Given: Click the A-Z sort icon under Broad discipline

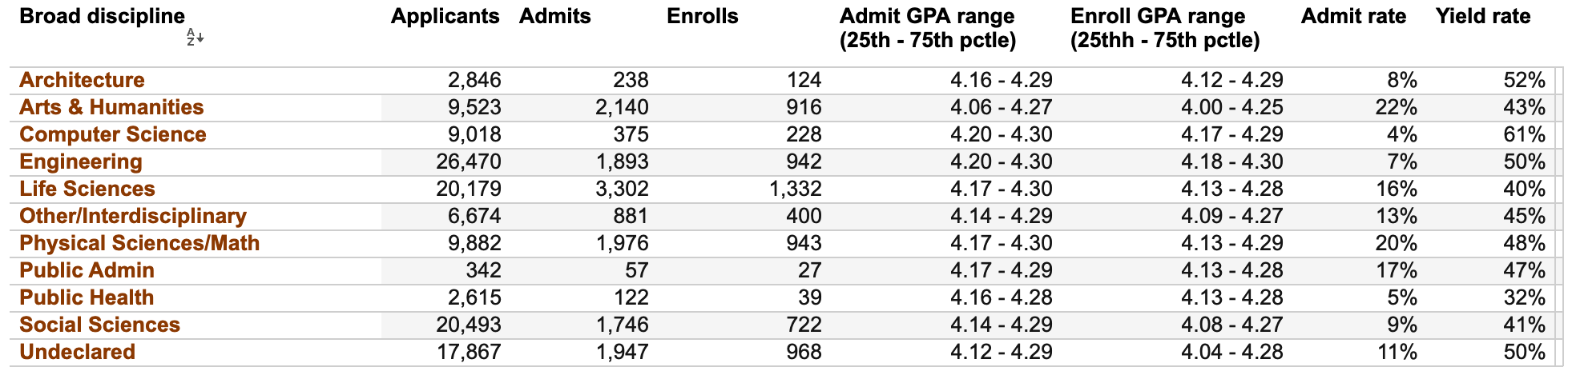Looking at the screenshot, I should coord(195,37).
